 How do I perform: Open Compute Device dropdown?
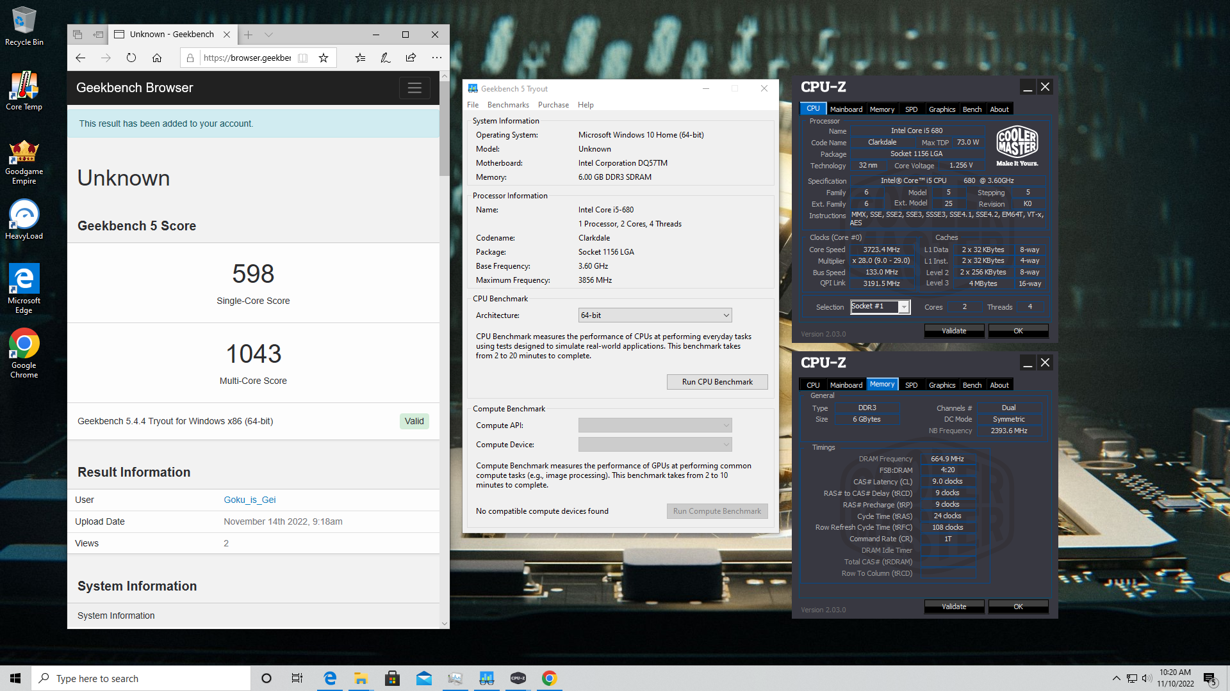point(655,445)
